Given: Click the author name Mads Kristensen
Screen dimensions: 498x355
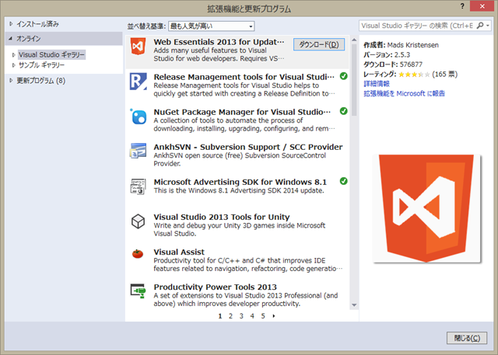Looking at the screenshot, I should tap(412, 45).
